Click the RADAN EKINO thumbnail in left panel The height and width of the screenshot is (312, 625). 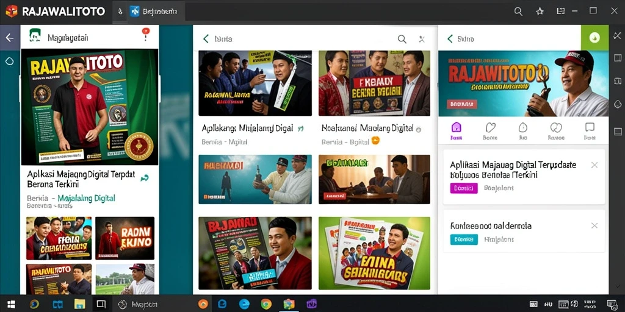[x=125, y=238]
